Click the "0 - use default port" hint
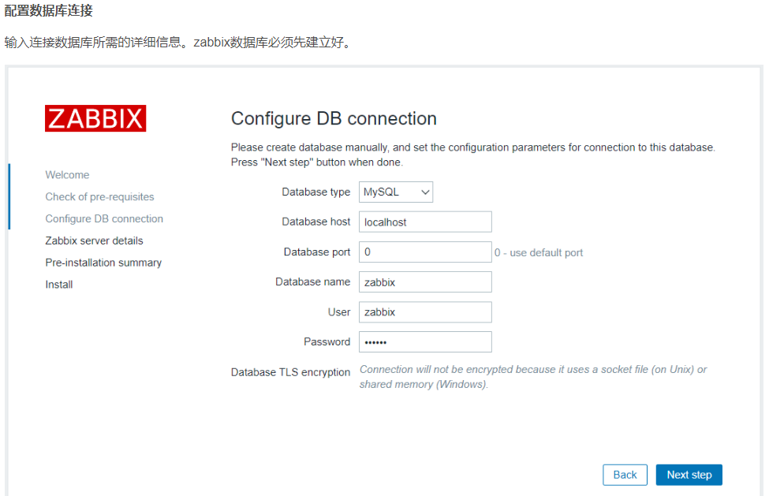 point(539,253)
